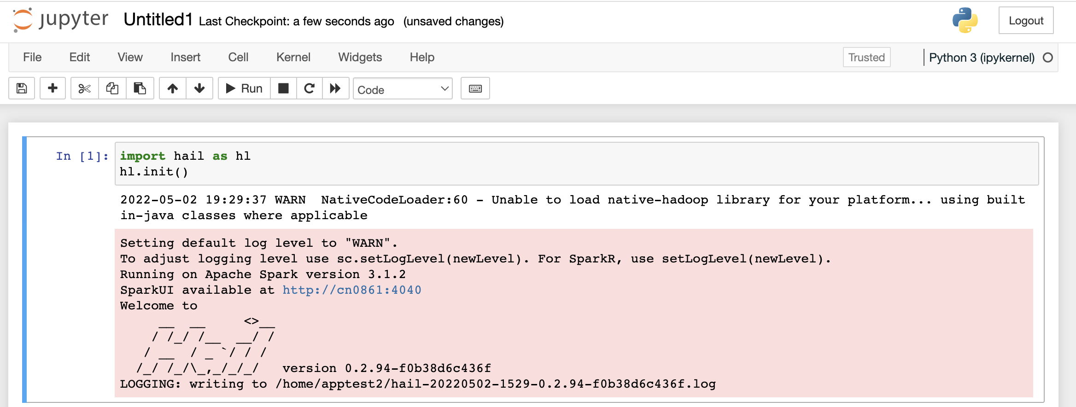
Task: Add a new cell below with the plus icon
Action: pyautogui.click(x=53, y=88)
